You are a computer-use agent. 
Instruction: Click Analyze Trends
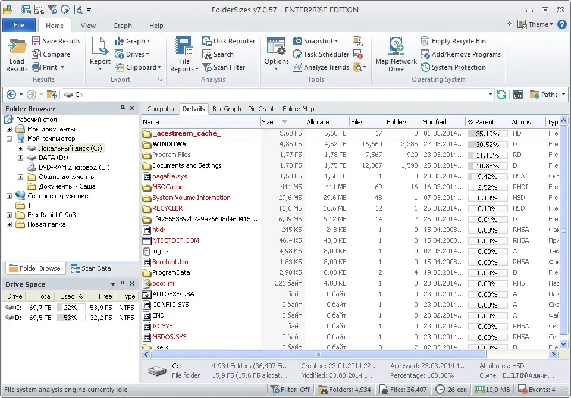(321, 67)
